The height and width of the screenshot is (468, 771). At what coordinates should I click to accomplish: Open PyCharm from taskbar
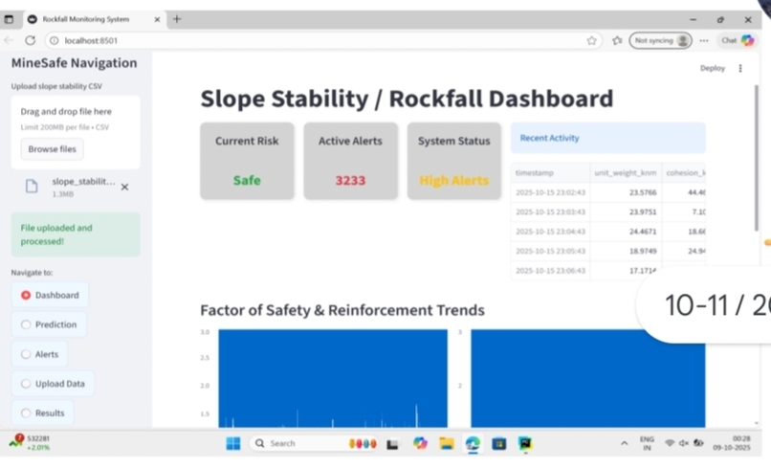[x=525, y=443]
